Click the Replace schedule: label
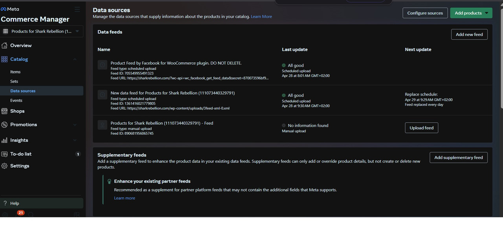The width and height of the screenshot is (503, 228). [421, 94]
